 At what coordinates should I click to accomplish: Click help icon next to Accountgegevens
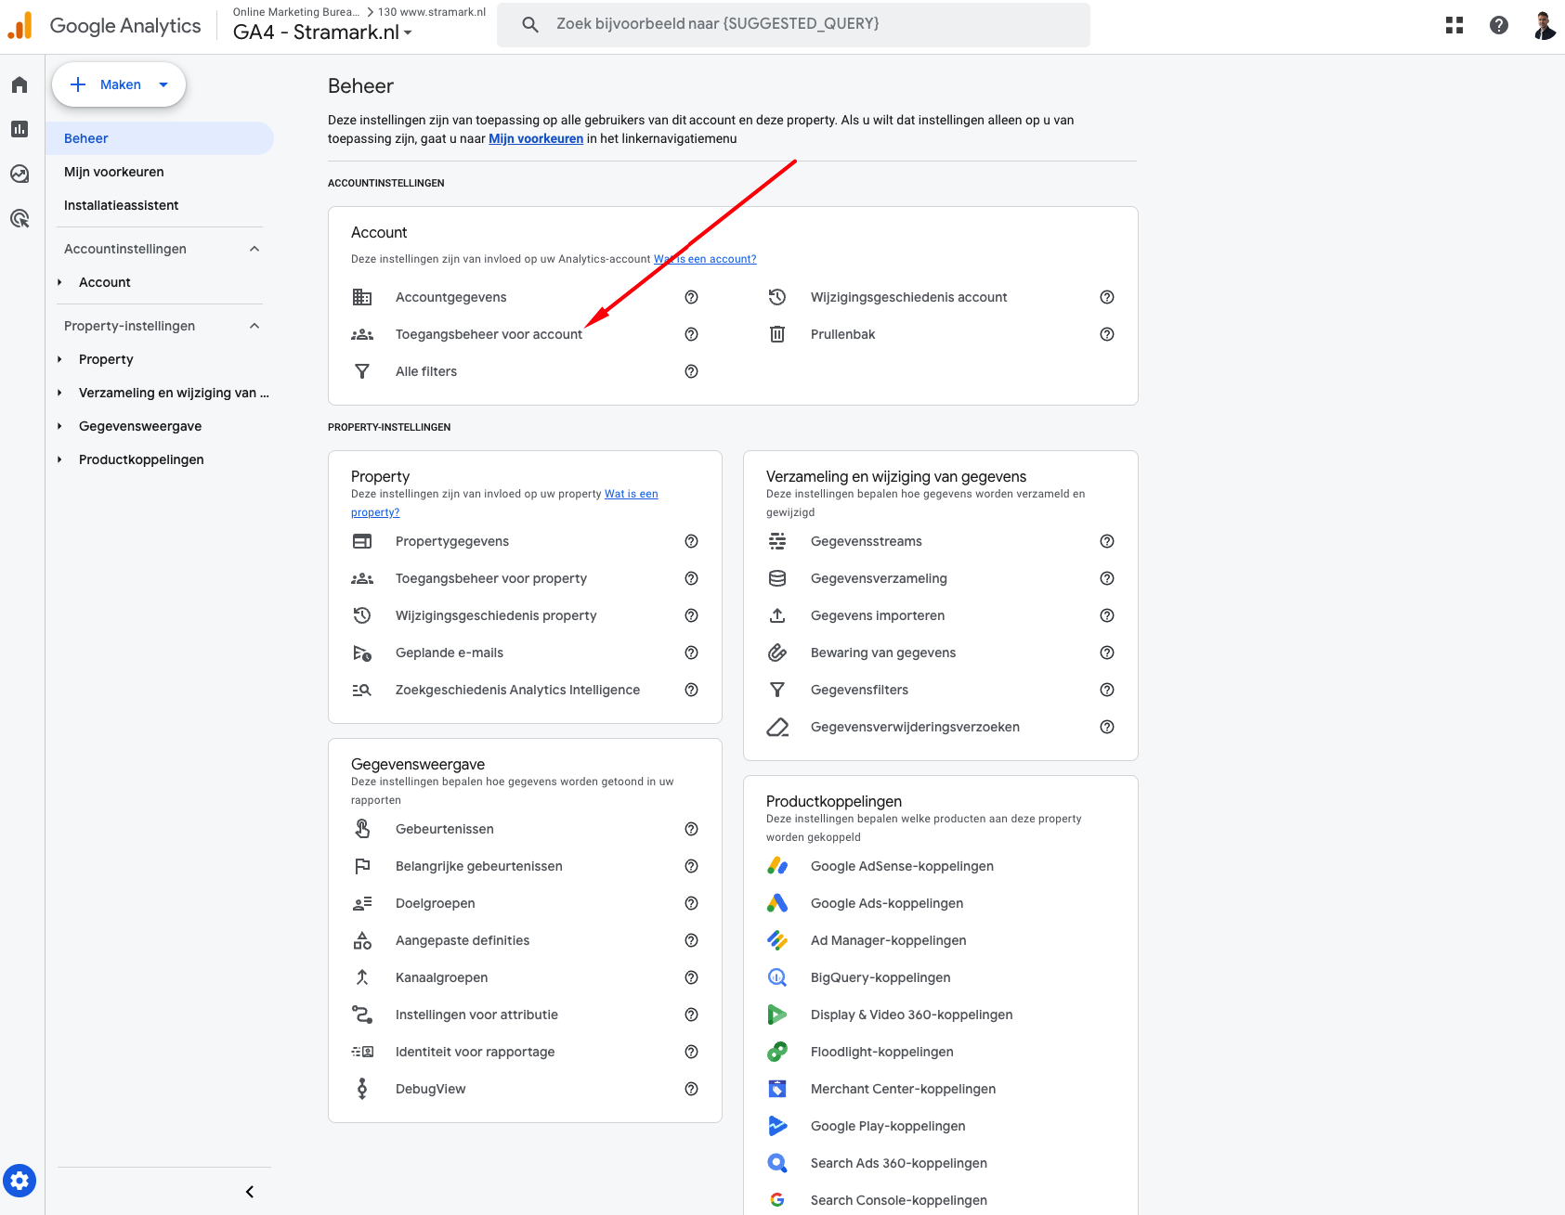[691, 297]
